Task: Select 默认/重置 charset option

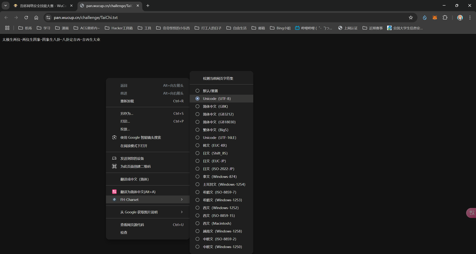Action: pyautogui.click(x=221, y=91)
